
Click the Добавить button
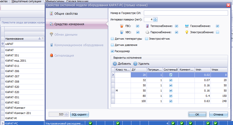pyautogui.click(x=122, y=64)
